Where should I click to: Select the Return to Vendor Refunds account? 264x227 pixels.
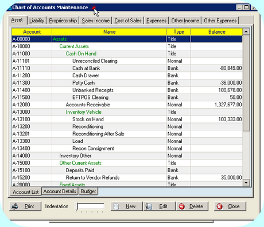coord(127,178)
